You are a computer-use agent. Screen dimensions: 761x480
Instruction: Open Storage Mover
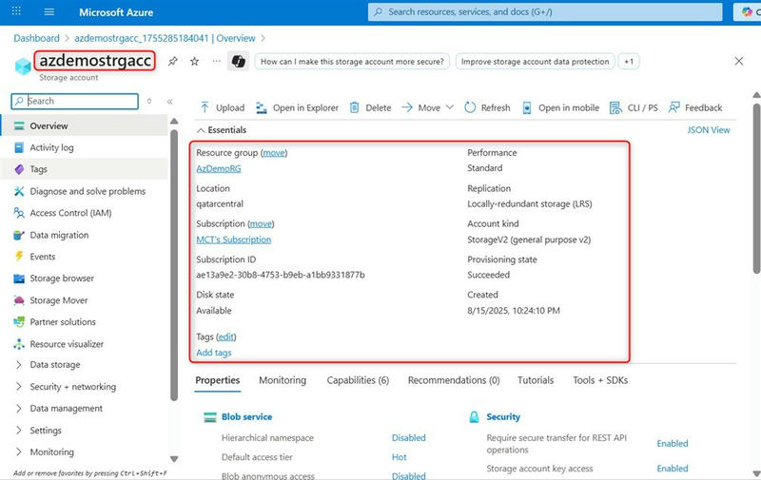(x=85, y=300)
